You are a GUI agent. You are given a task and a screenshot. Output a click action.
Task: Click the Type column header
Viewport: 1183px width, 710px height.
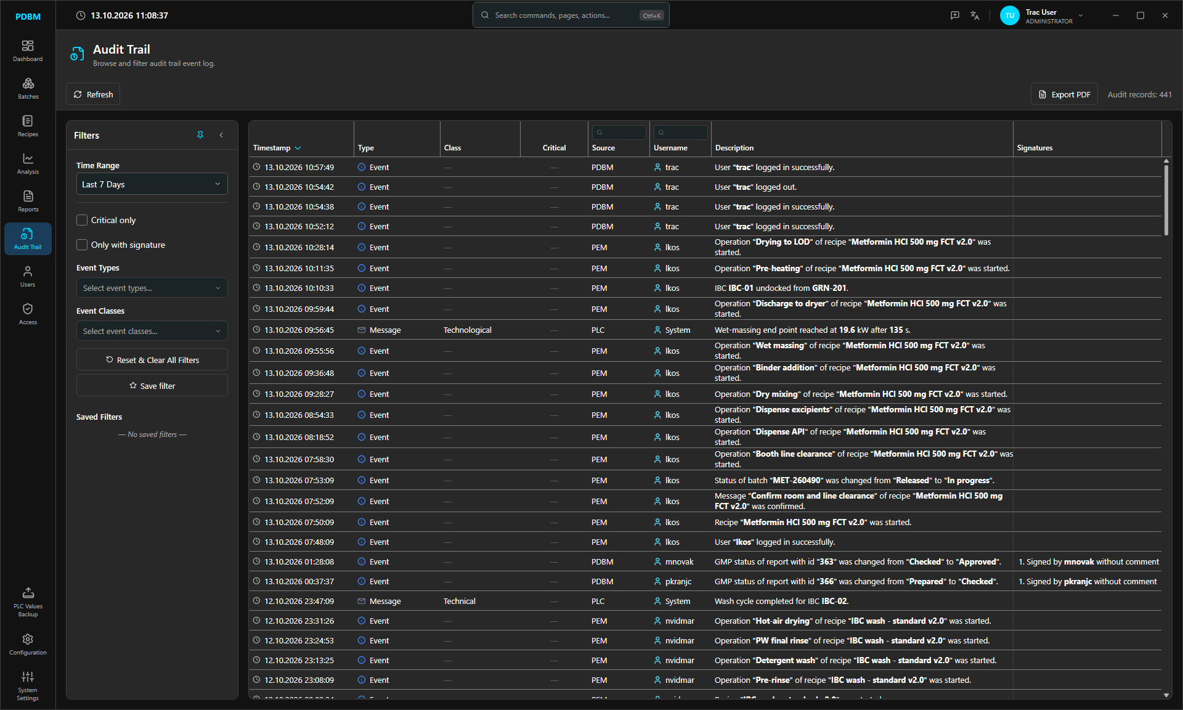click(x=366, y=148)
